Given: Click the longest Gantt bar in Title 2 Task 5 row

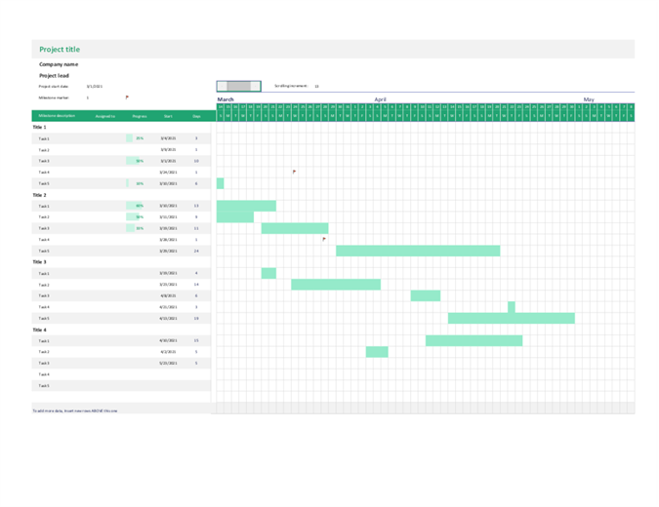Looking at the screenshot, I should tap(418, 251).
